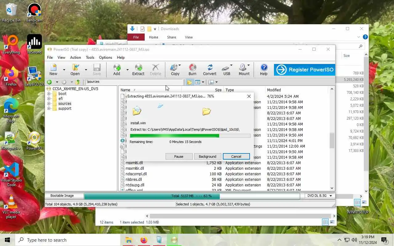This screenshot has width=394, height=246.
Task: Click the Help toolbar icon in PowerISO
Action: 264,69
